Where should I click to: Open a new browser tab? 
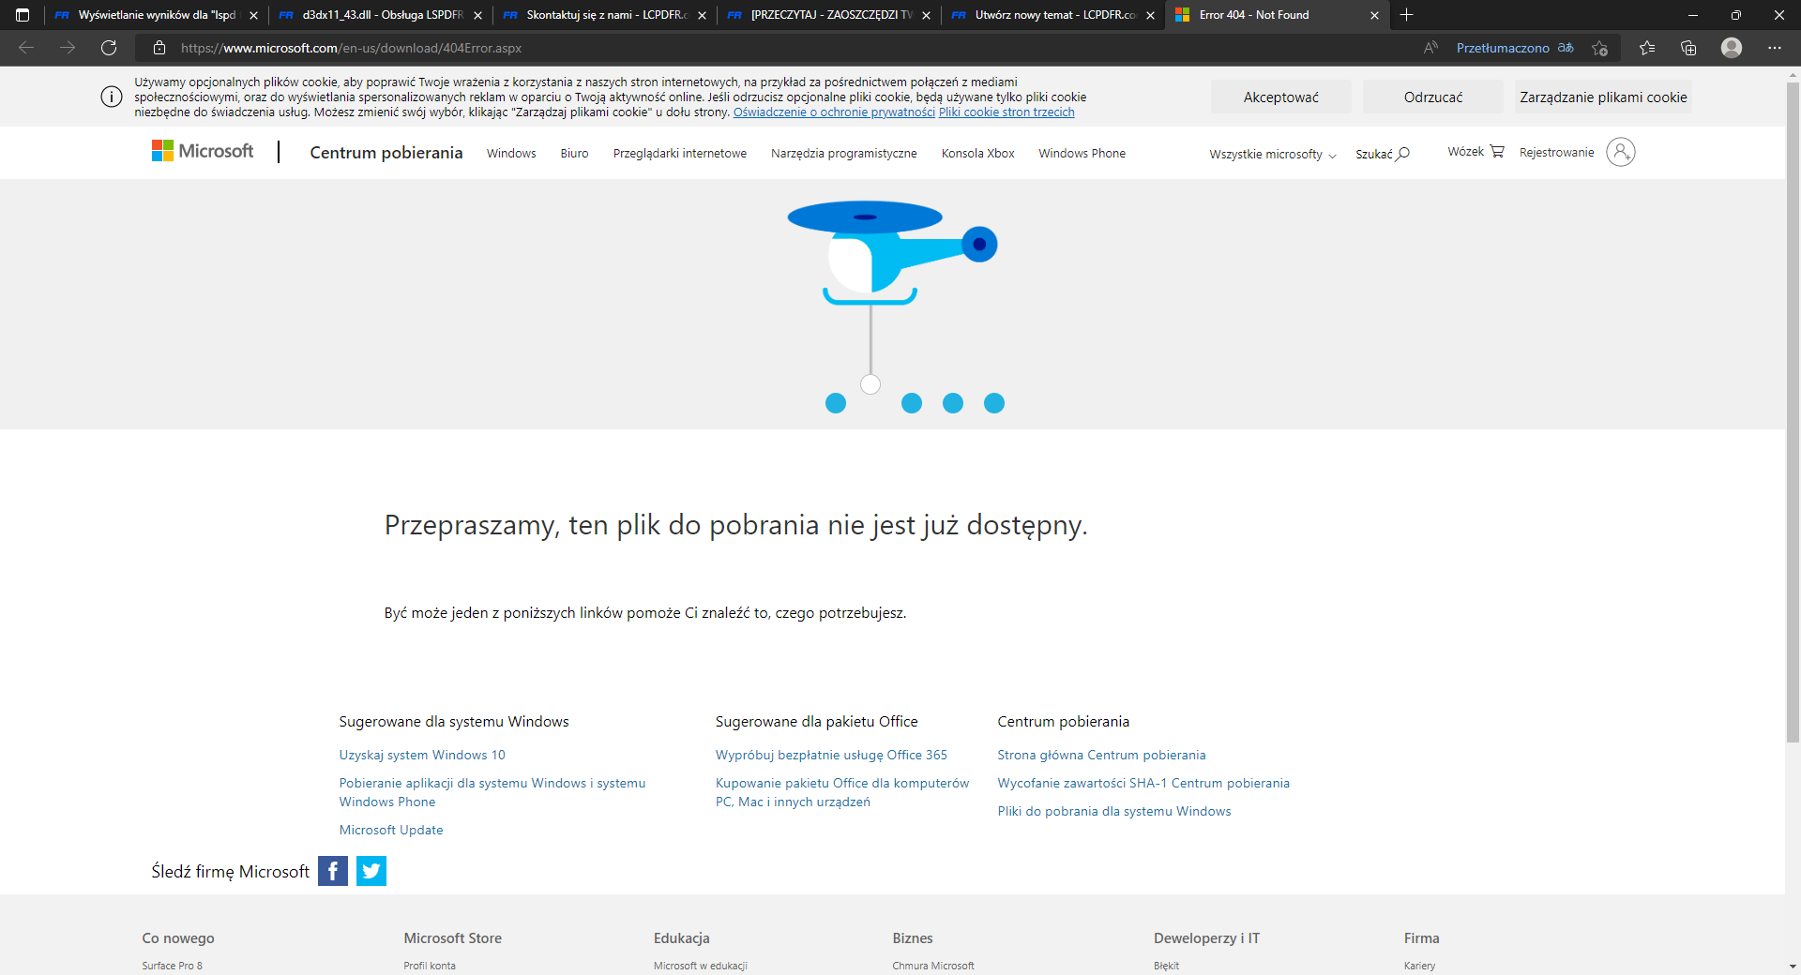1406,15
